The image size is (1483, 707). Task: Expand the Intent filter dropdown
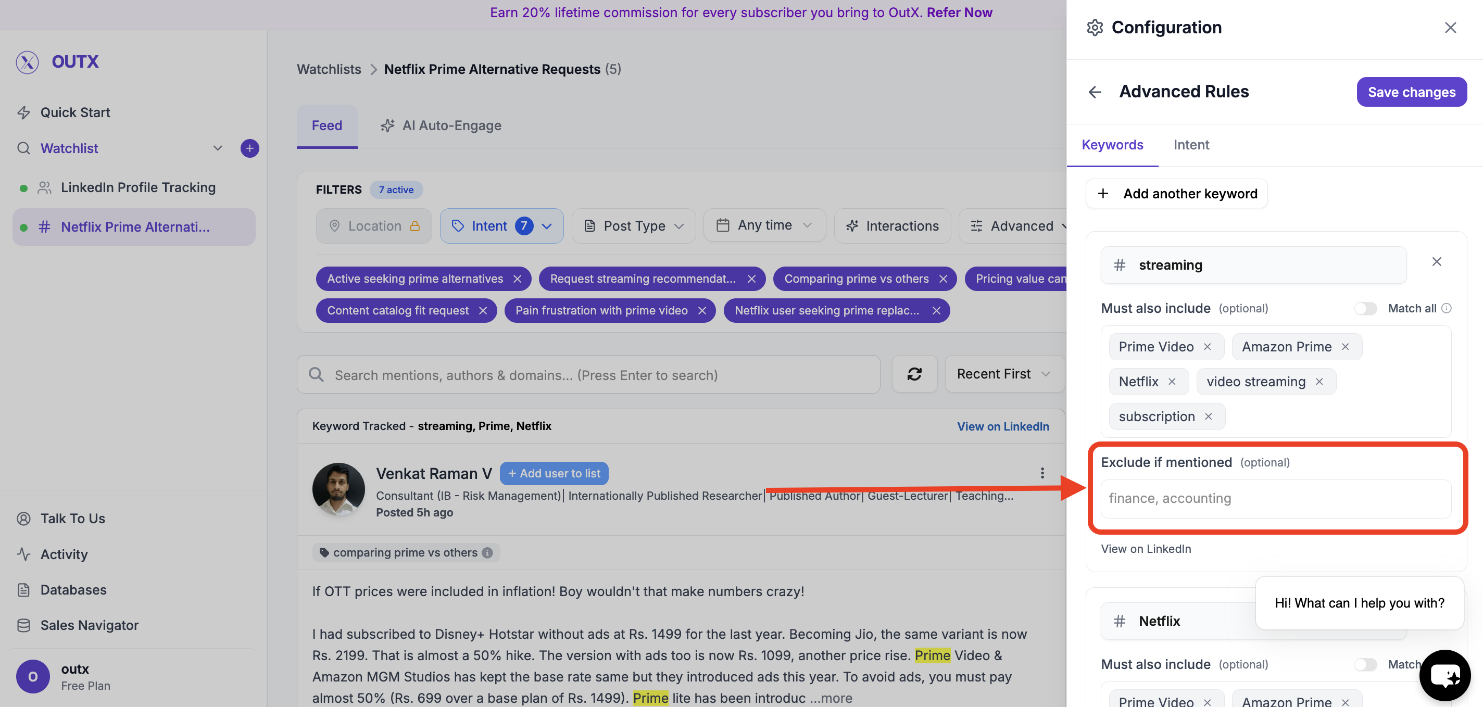coord(501,225)
